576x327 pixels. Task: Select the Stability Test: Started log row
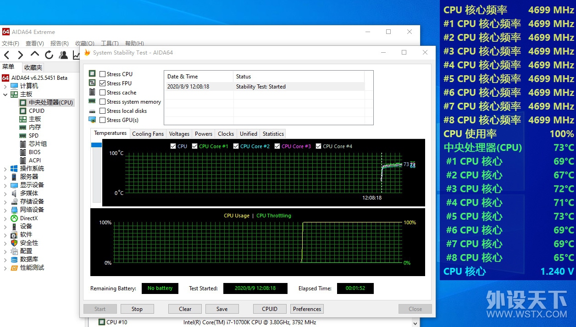265,86
